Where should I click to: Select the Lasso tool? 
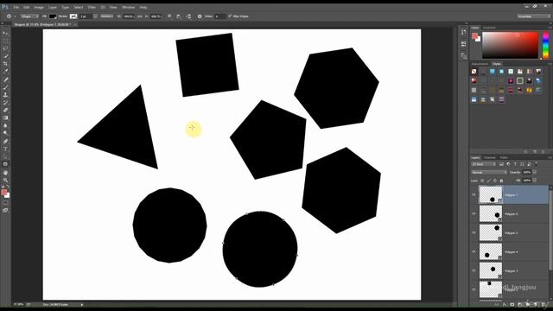pyautogui.click(x=5, y=48)
